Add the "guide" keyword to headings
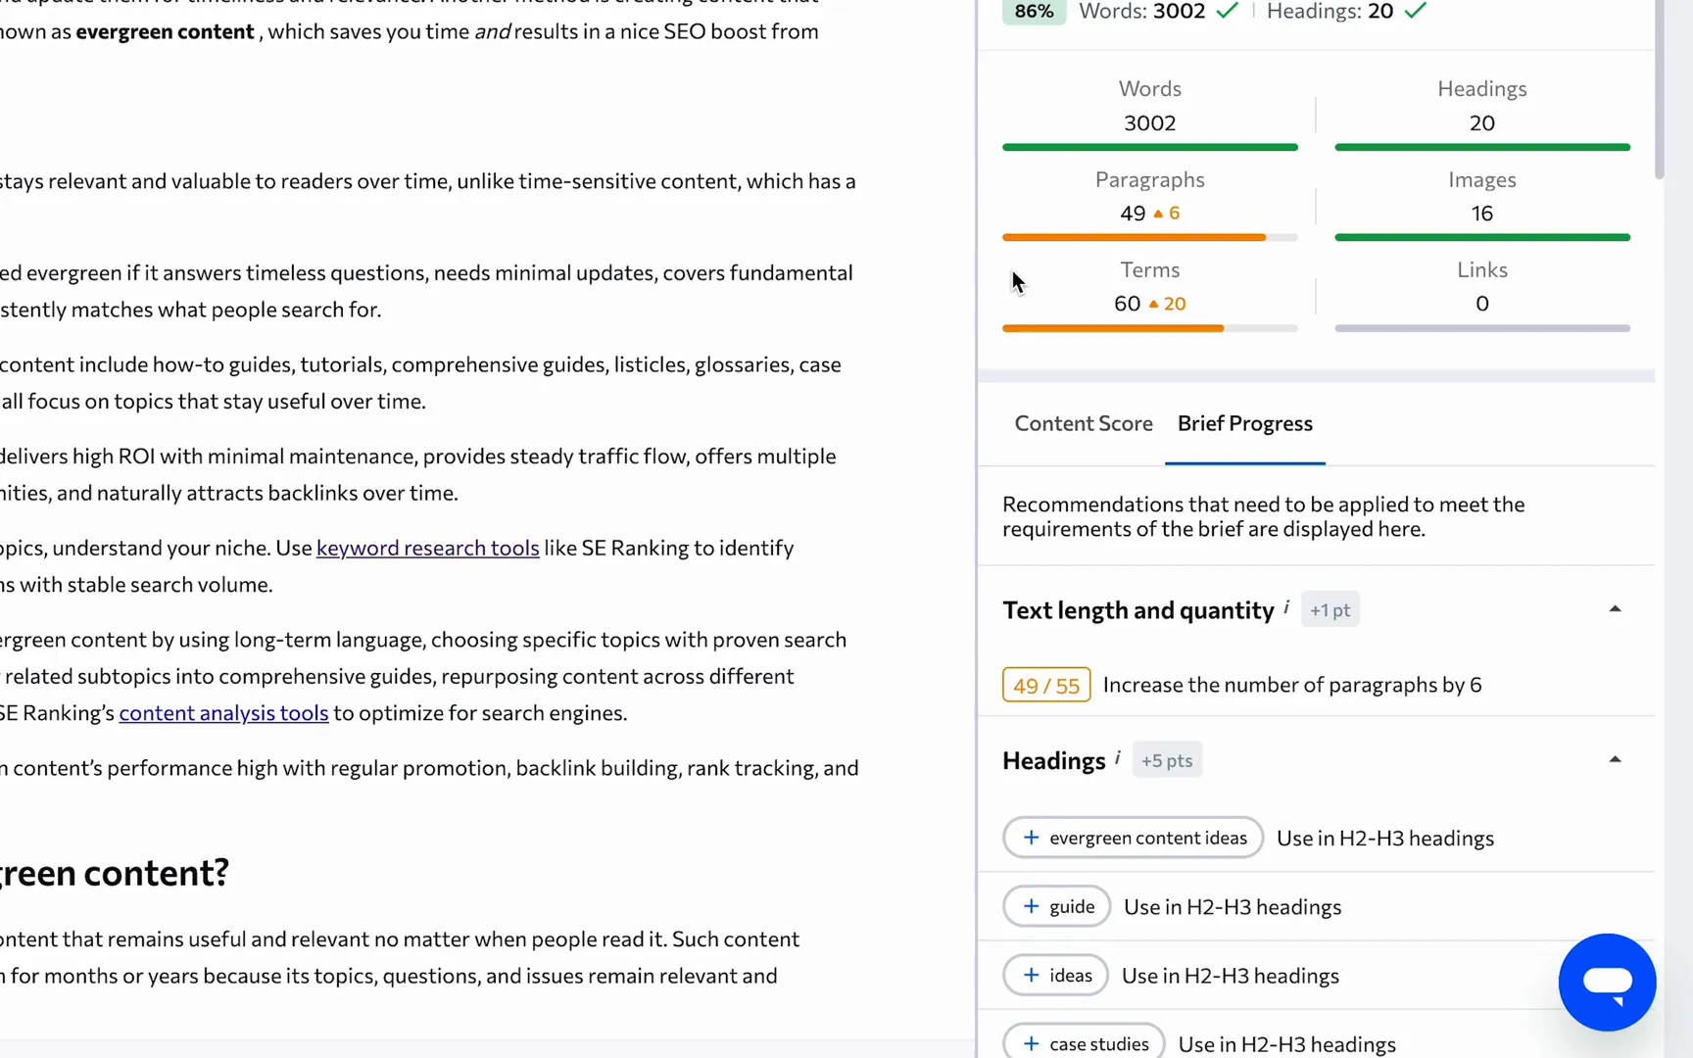Screen dimensions: 1693x1058 1030,906
